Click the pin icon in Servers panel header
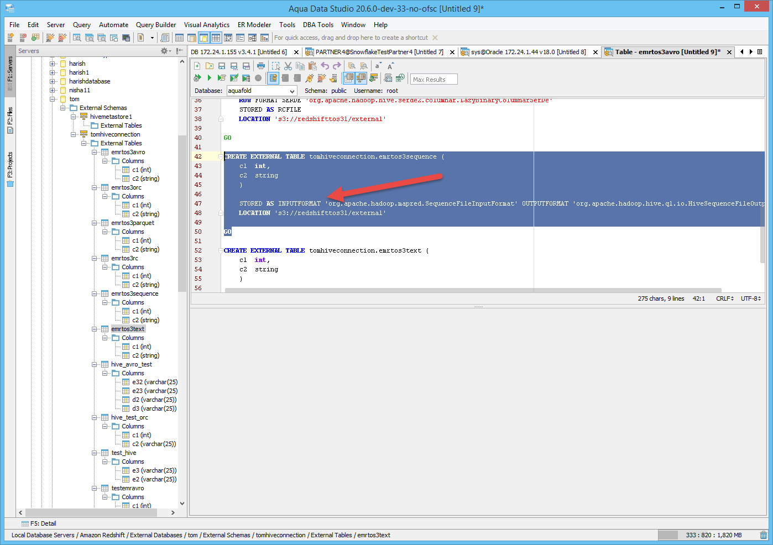This screenshot has height=545, width=773. pyautogui.click(x=180, y=51)
